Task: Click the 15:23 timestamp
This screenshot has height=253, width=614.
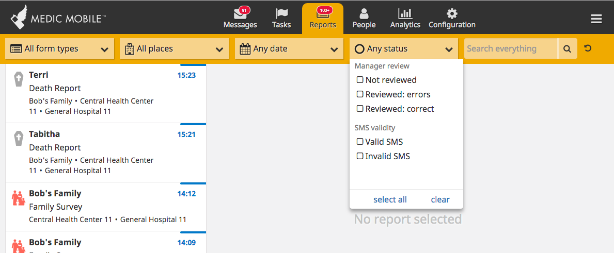Action: click(186, 75)
